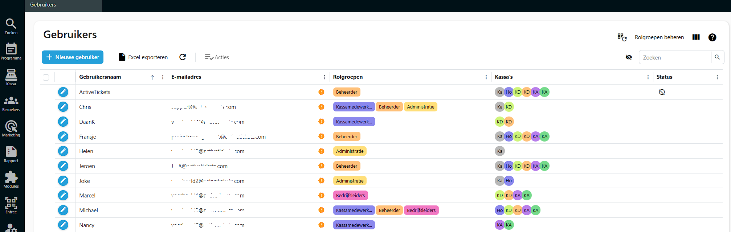Sort by Gebruikersnaam using the arrow
Screen dimensions: 731x233
[x=152, y=77]
